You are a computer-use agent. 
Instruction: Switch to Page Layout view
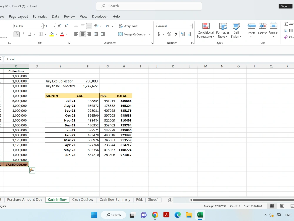(282, 206)
